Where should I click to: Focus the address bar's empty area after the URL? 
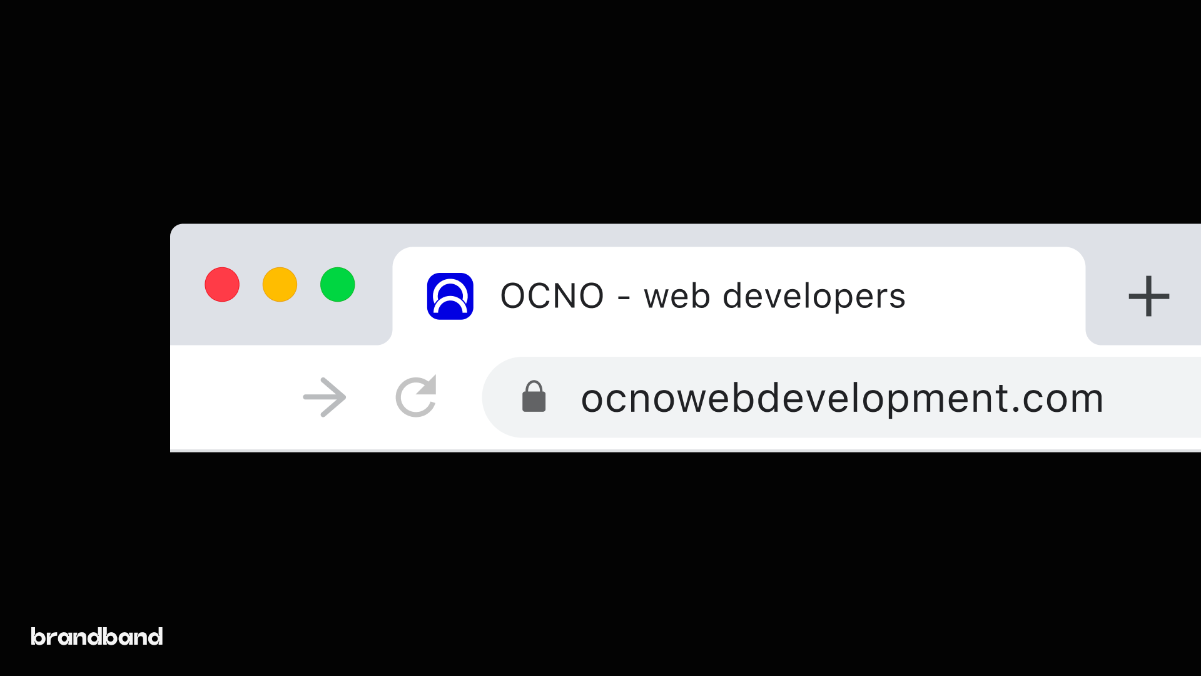(x=1152, y=397)
